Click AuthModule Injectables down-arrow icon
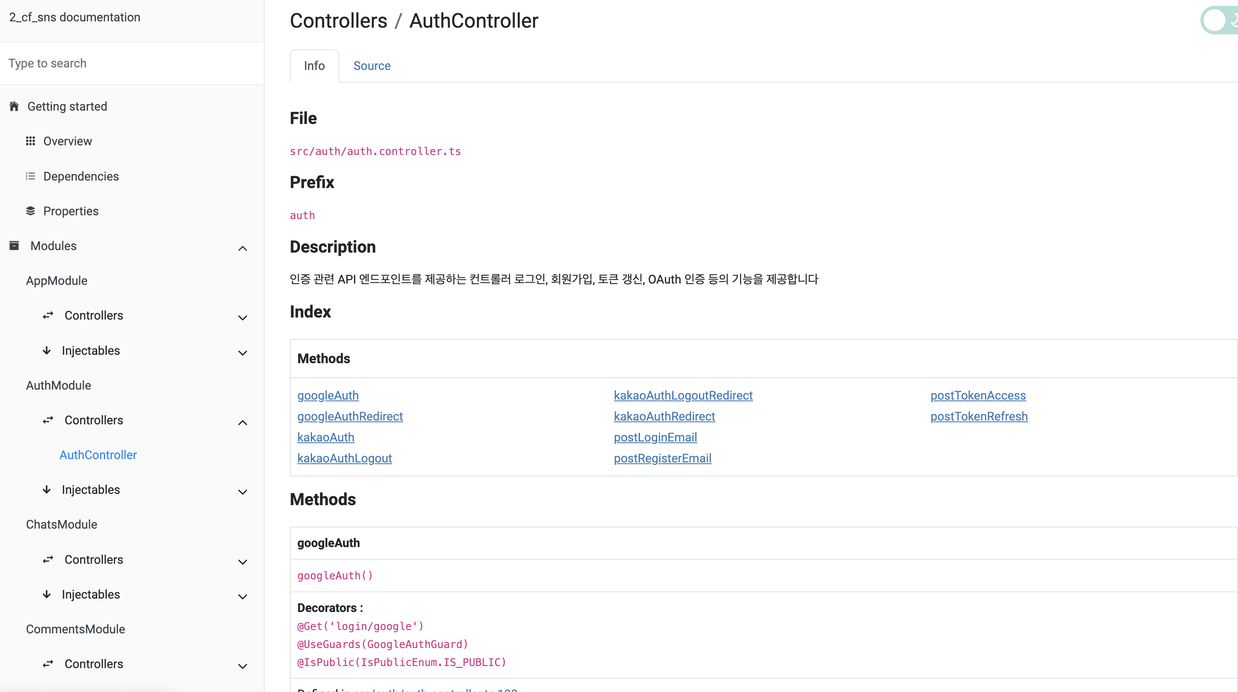Screen dimensions: 1238x692 click(x=46, y=489)
